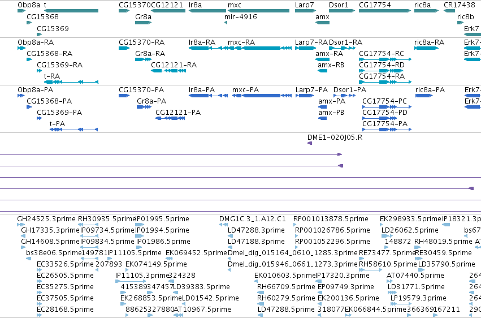Screen dimensions: 481x318
Task: Click the CG17754-PC protein label
Action: click(385, 101)
